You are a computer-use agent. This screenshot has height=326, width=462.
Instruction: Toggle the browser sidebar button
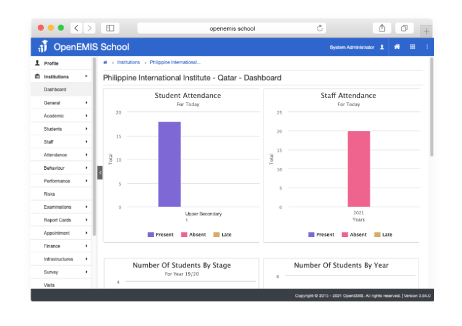110,28
